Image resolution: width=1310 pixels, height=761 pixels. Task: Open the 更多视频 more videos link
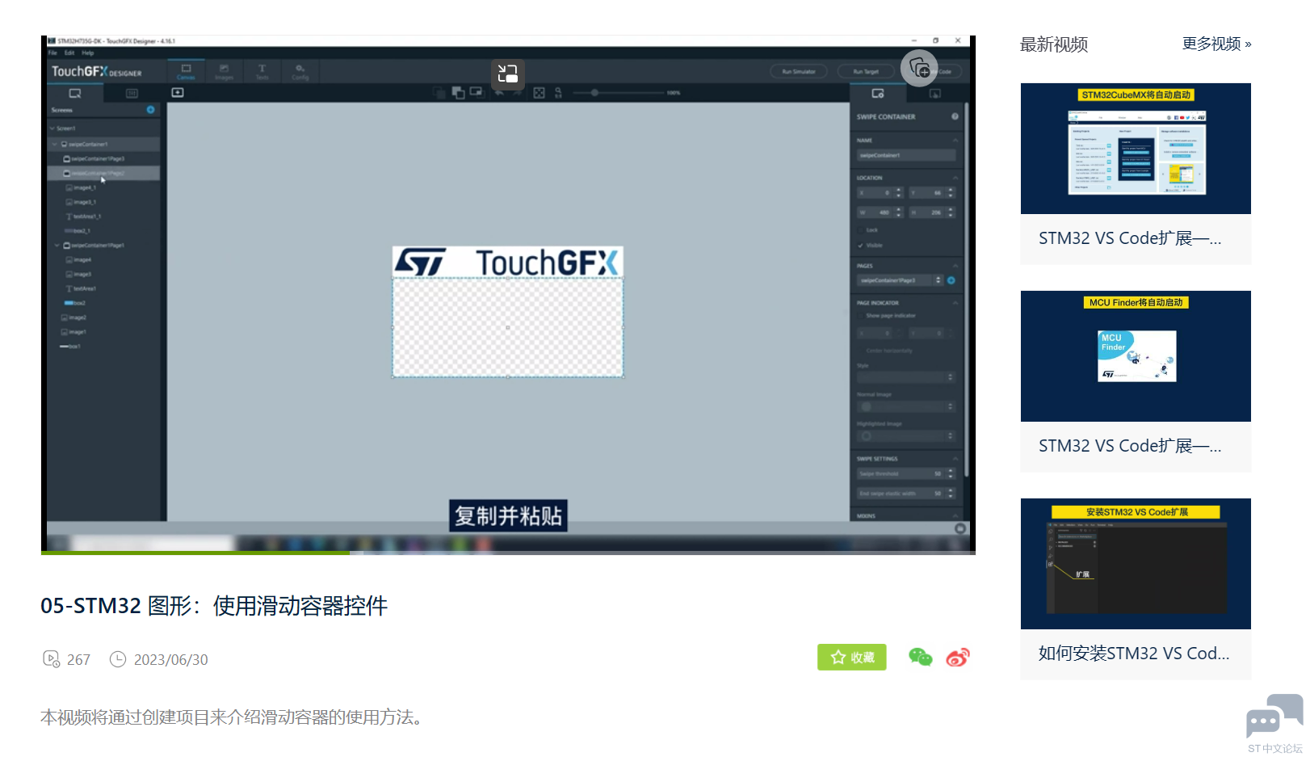pos(1217,44)
